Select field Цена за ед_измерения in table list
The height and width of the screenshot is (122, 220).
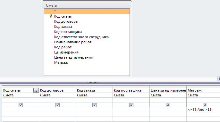73,57
